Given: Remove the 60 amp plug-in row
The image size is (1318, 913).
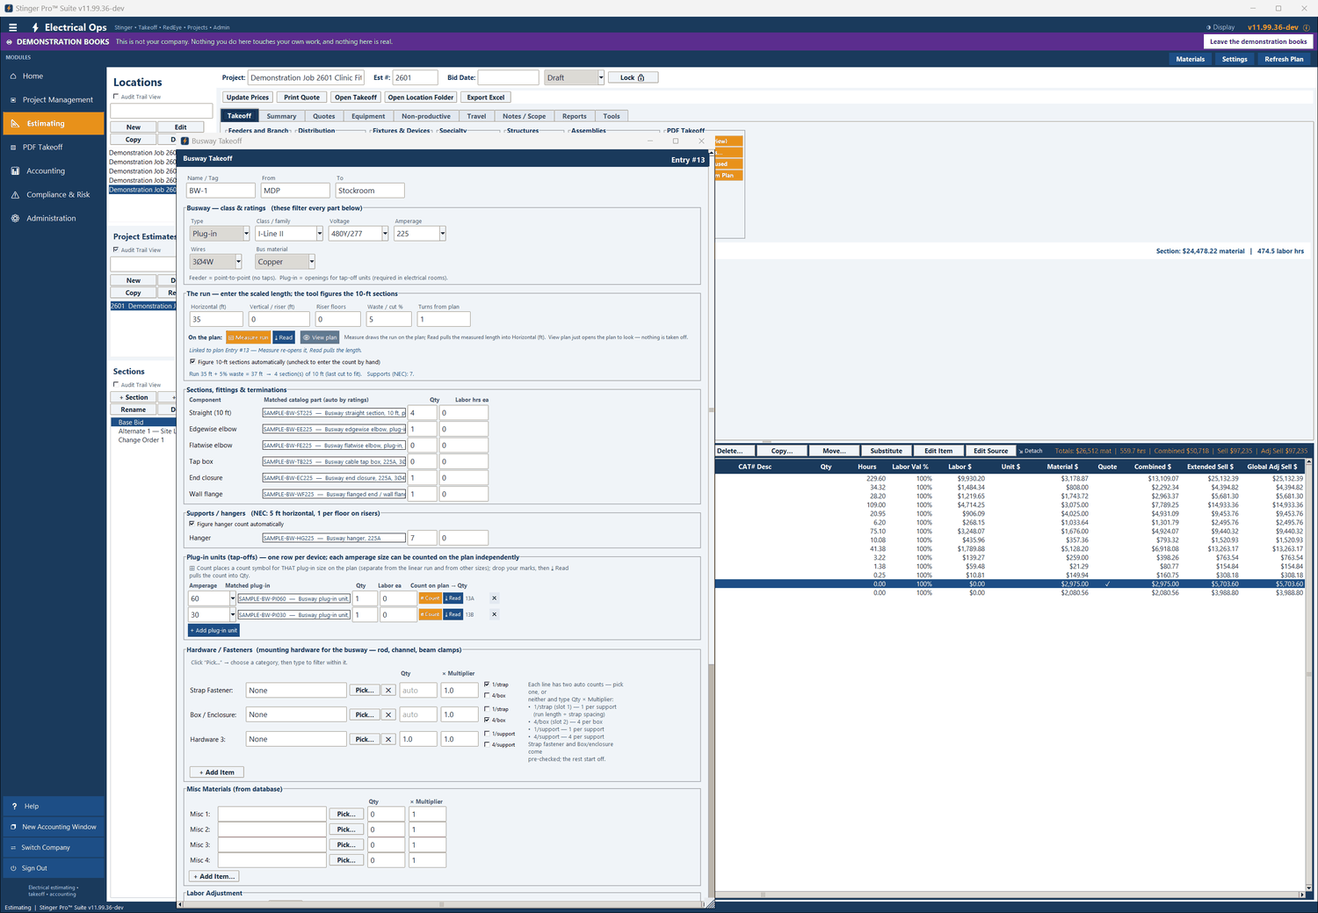Looking at the screenshot, I should (494, 598).
